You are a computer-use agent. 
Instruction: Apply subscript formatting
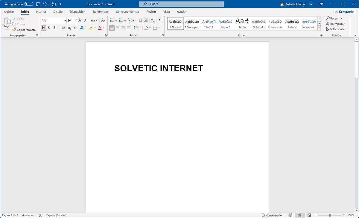point(69,28)
